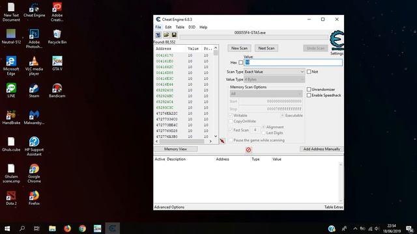Click the Memory View button

[x=175, y=149]
